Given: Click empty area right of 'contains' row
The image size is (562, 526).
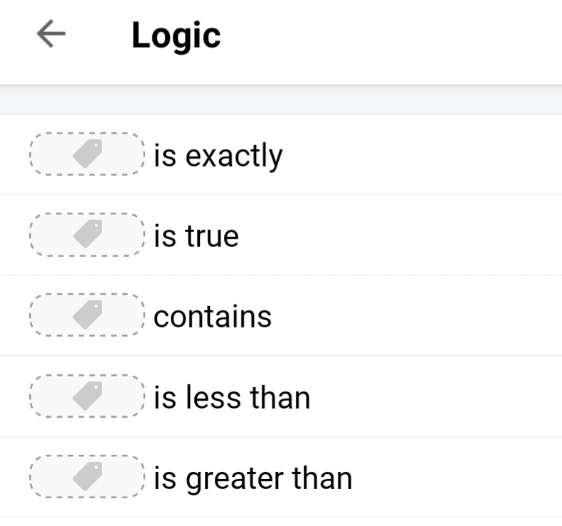Looking at the screenshot, I should 427,315.
